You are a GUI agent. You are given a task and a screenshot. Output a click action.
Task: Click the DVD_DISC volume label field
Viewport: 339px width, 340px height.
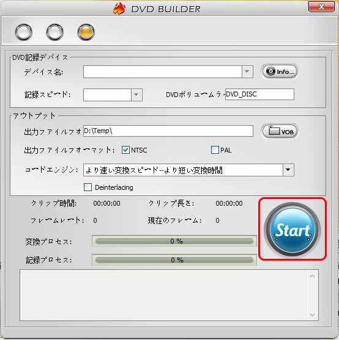tap(259, 95)
